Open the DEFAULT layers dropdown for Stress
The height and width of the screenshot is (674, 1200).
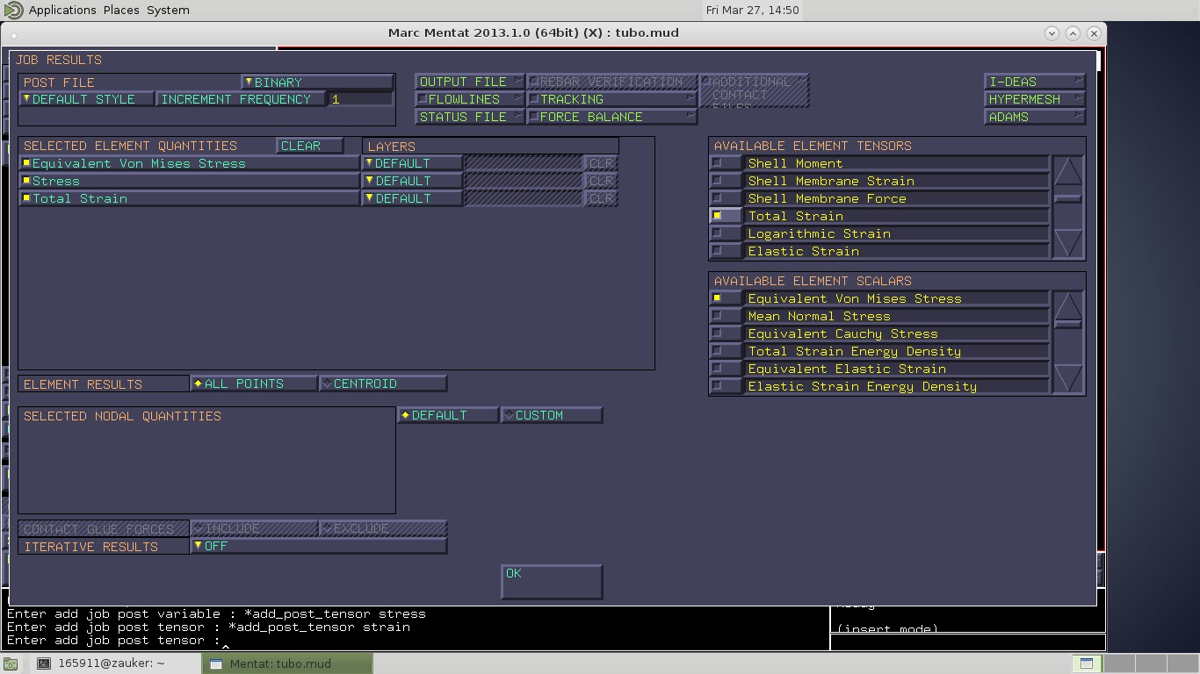click(412, 181)
